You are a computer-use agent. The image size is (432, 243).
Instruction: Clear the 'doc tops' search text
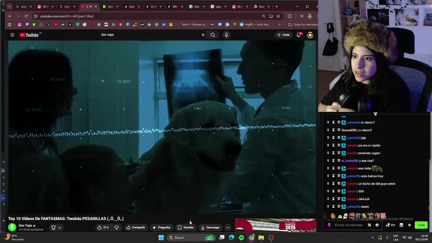[x=203, y=35]
